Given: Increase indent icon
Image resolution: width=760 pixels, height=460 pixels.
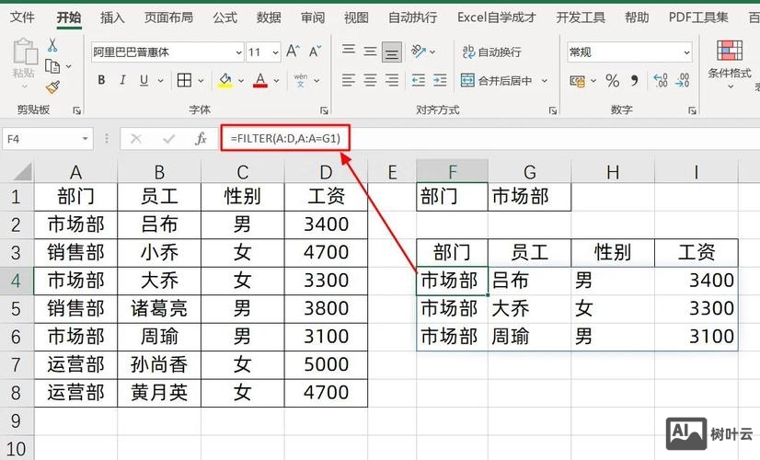Looking at the screenshot, I should pos(440,80).
